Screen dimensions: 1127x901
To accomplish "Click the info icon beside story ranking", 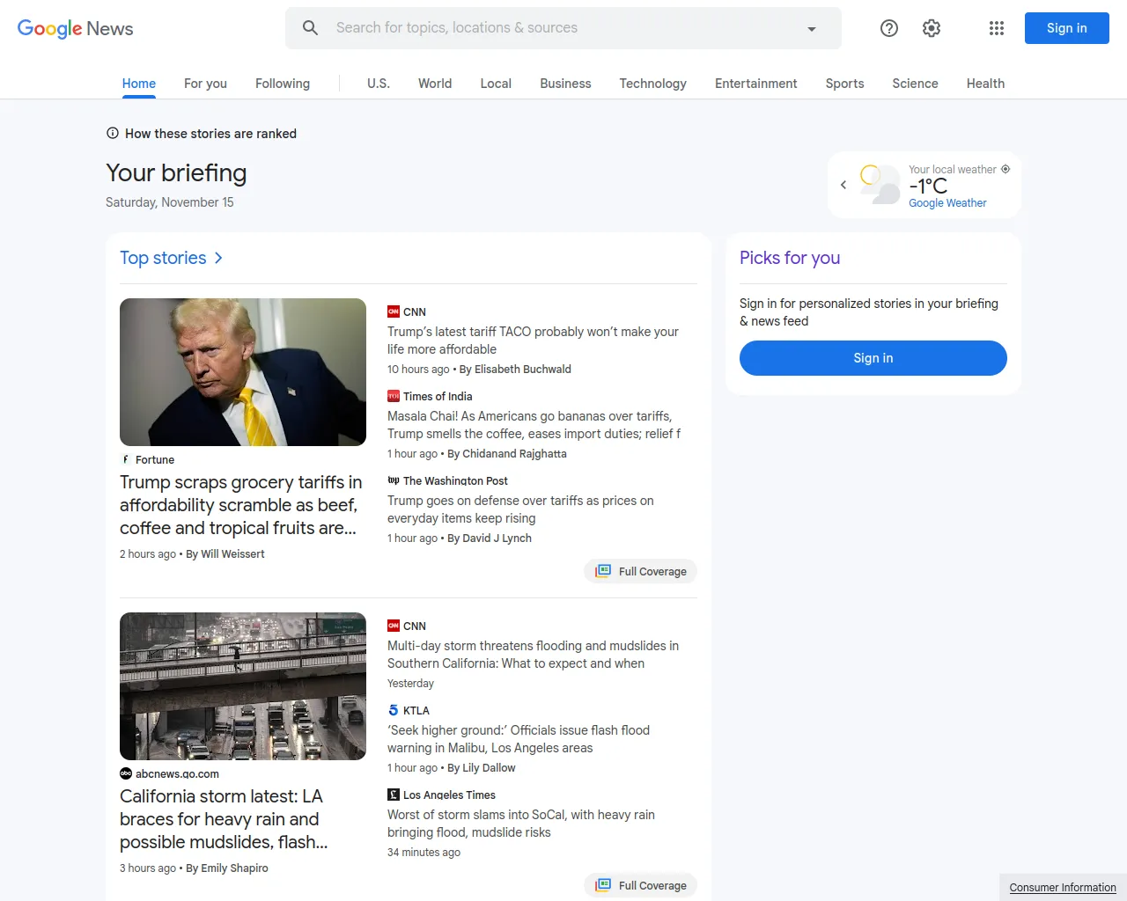I will (x=113, y=134).
